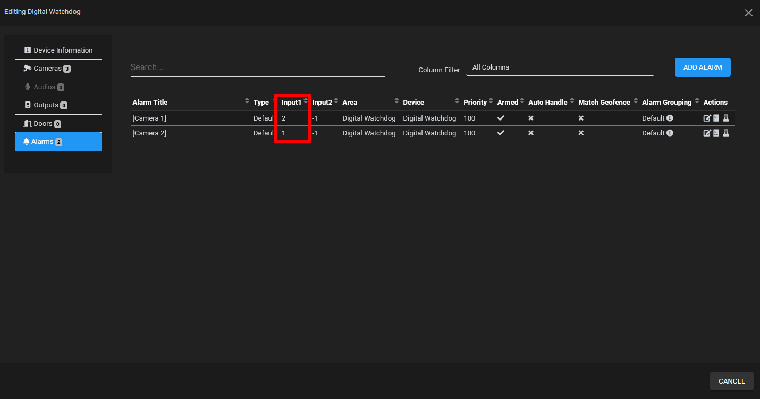760x399 pixels.
Task: Sort by the Priority column sort arrows
Action: [x=491, y=101]
